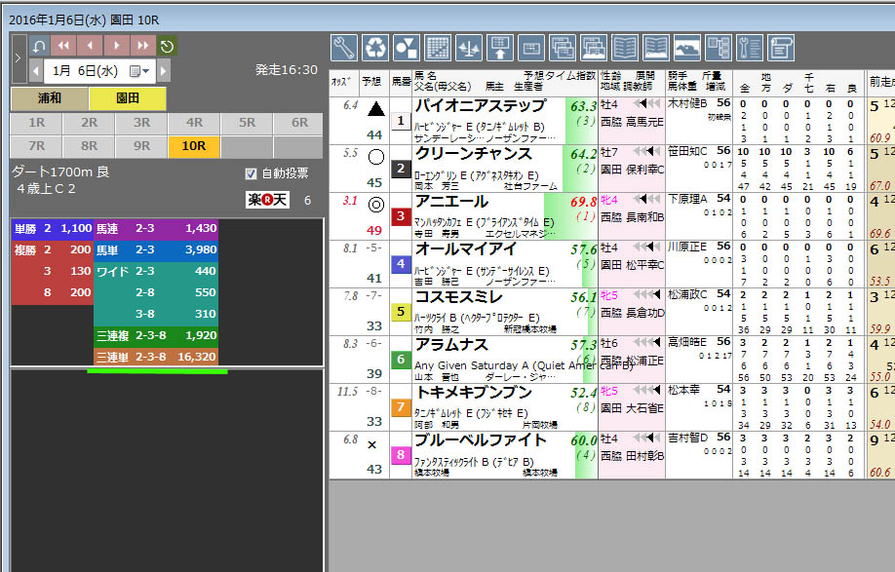Screen dimensions: 895x572
Task: Switch to the 浦和 racecourse tab
Action: coord(49,98)
